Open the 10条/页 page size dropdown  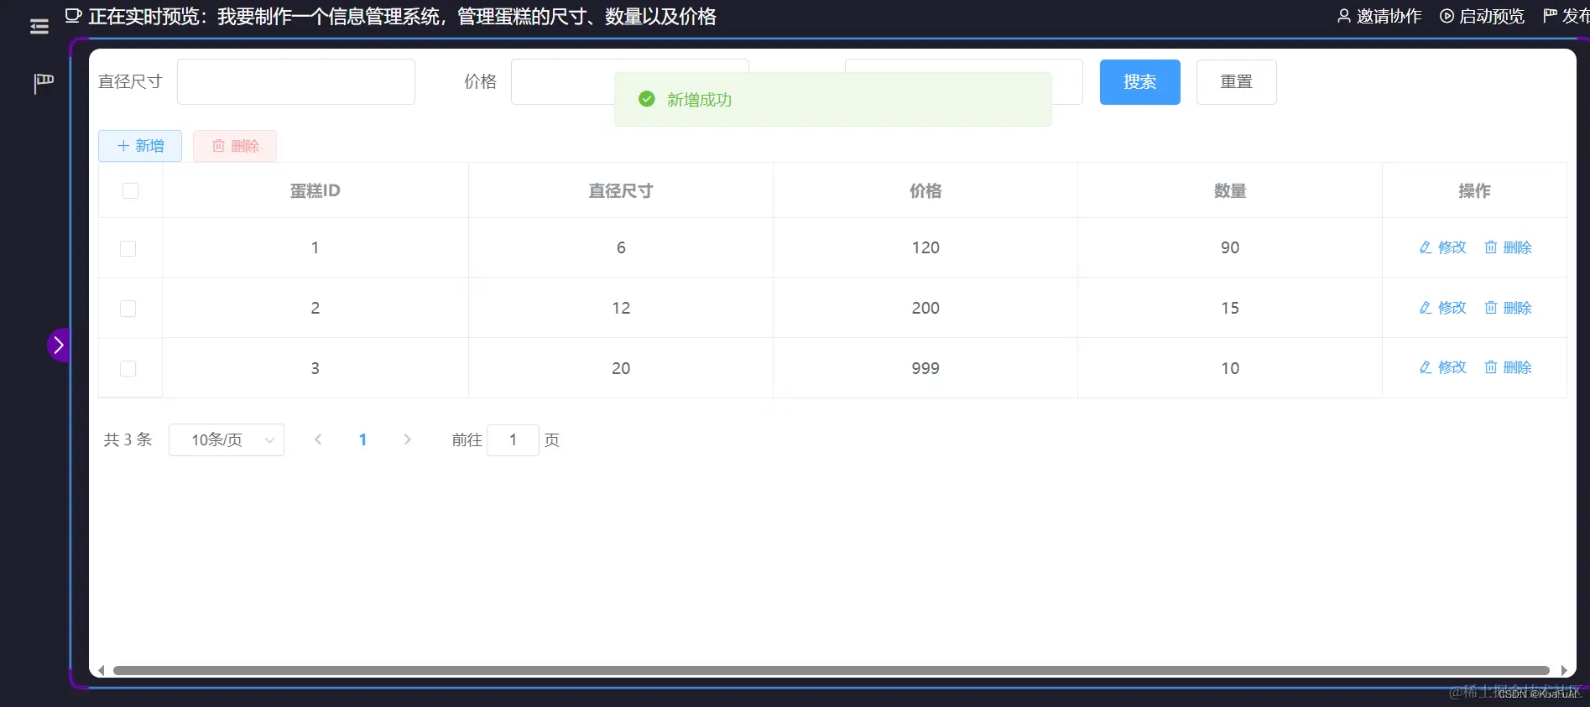click(227, 439)
